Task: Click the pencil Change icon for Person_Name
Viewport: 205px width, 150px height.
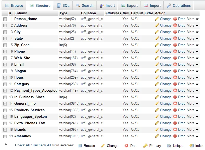Action: coord(157,19)
